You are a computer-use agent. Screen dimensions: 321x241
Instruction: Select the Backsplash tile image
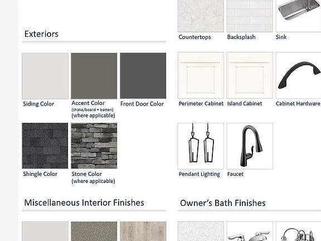tap(250, 16)
